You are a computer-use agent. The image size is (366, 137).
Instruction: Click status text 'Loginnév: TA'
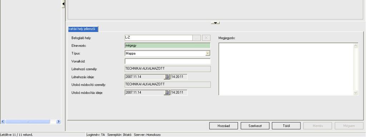[96, 135]
